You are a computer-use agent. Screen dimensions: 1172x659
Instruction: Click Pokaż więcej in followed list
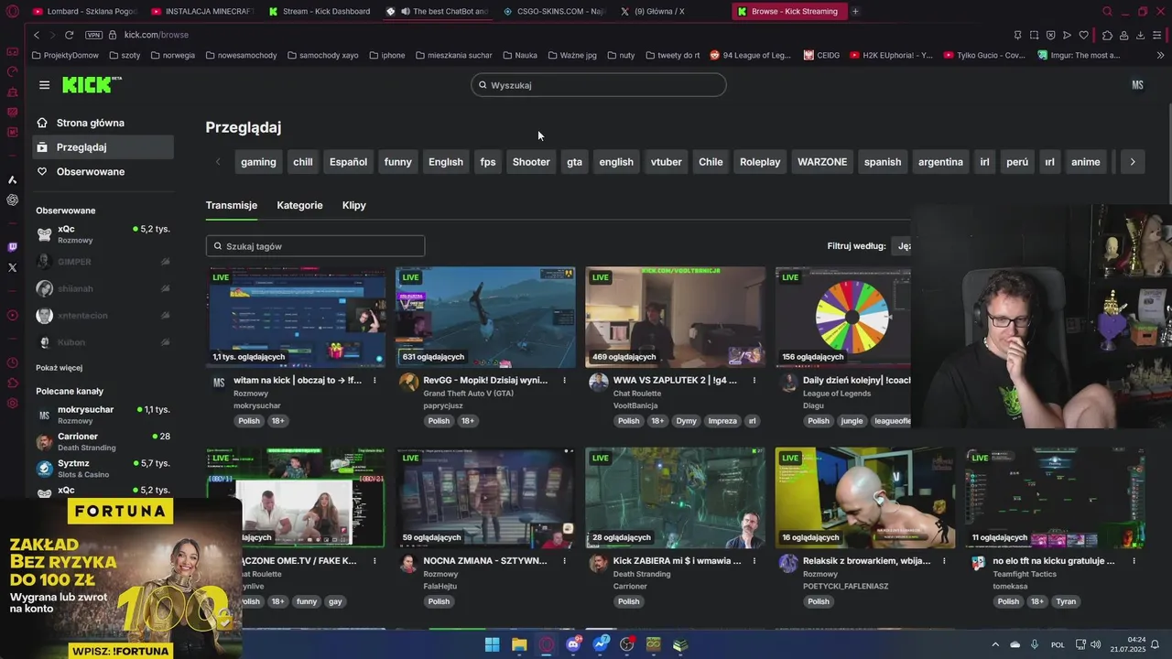pos(60,368)
